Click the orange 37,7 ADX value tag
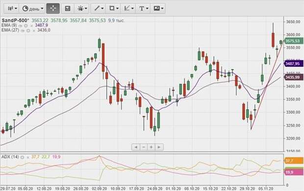The image size is (304, 191). 293,161
